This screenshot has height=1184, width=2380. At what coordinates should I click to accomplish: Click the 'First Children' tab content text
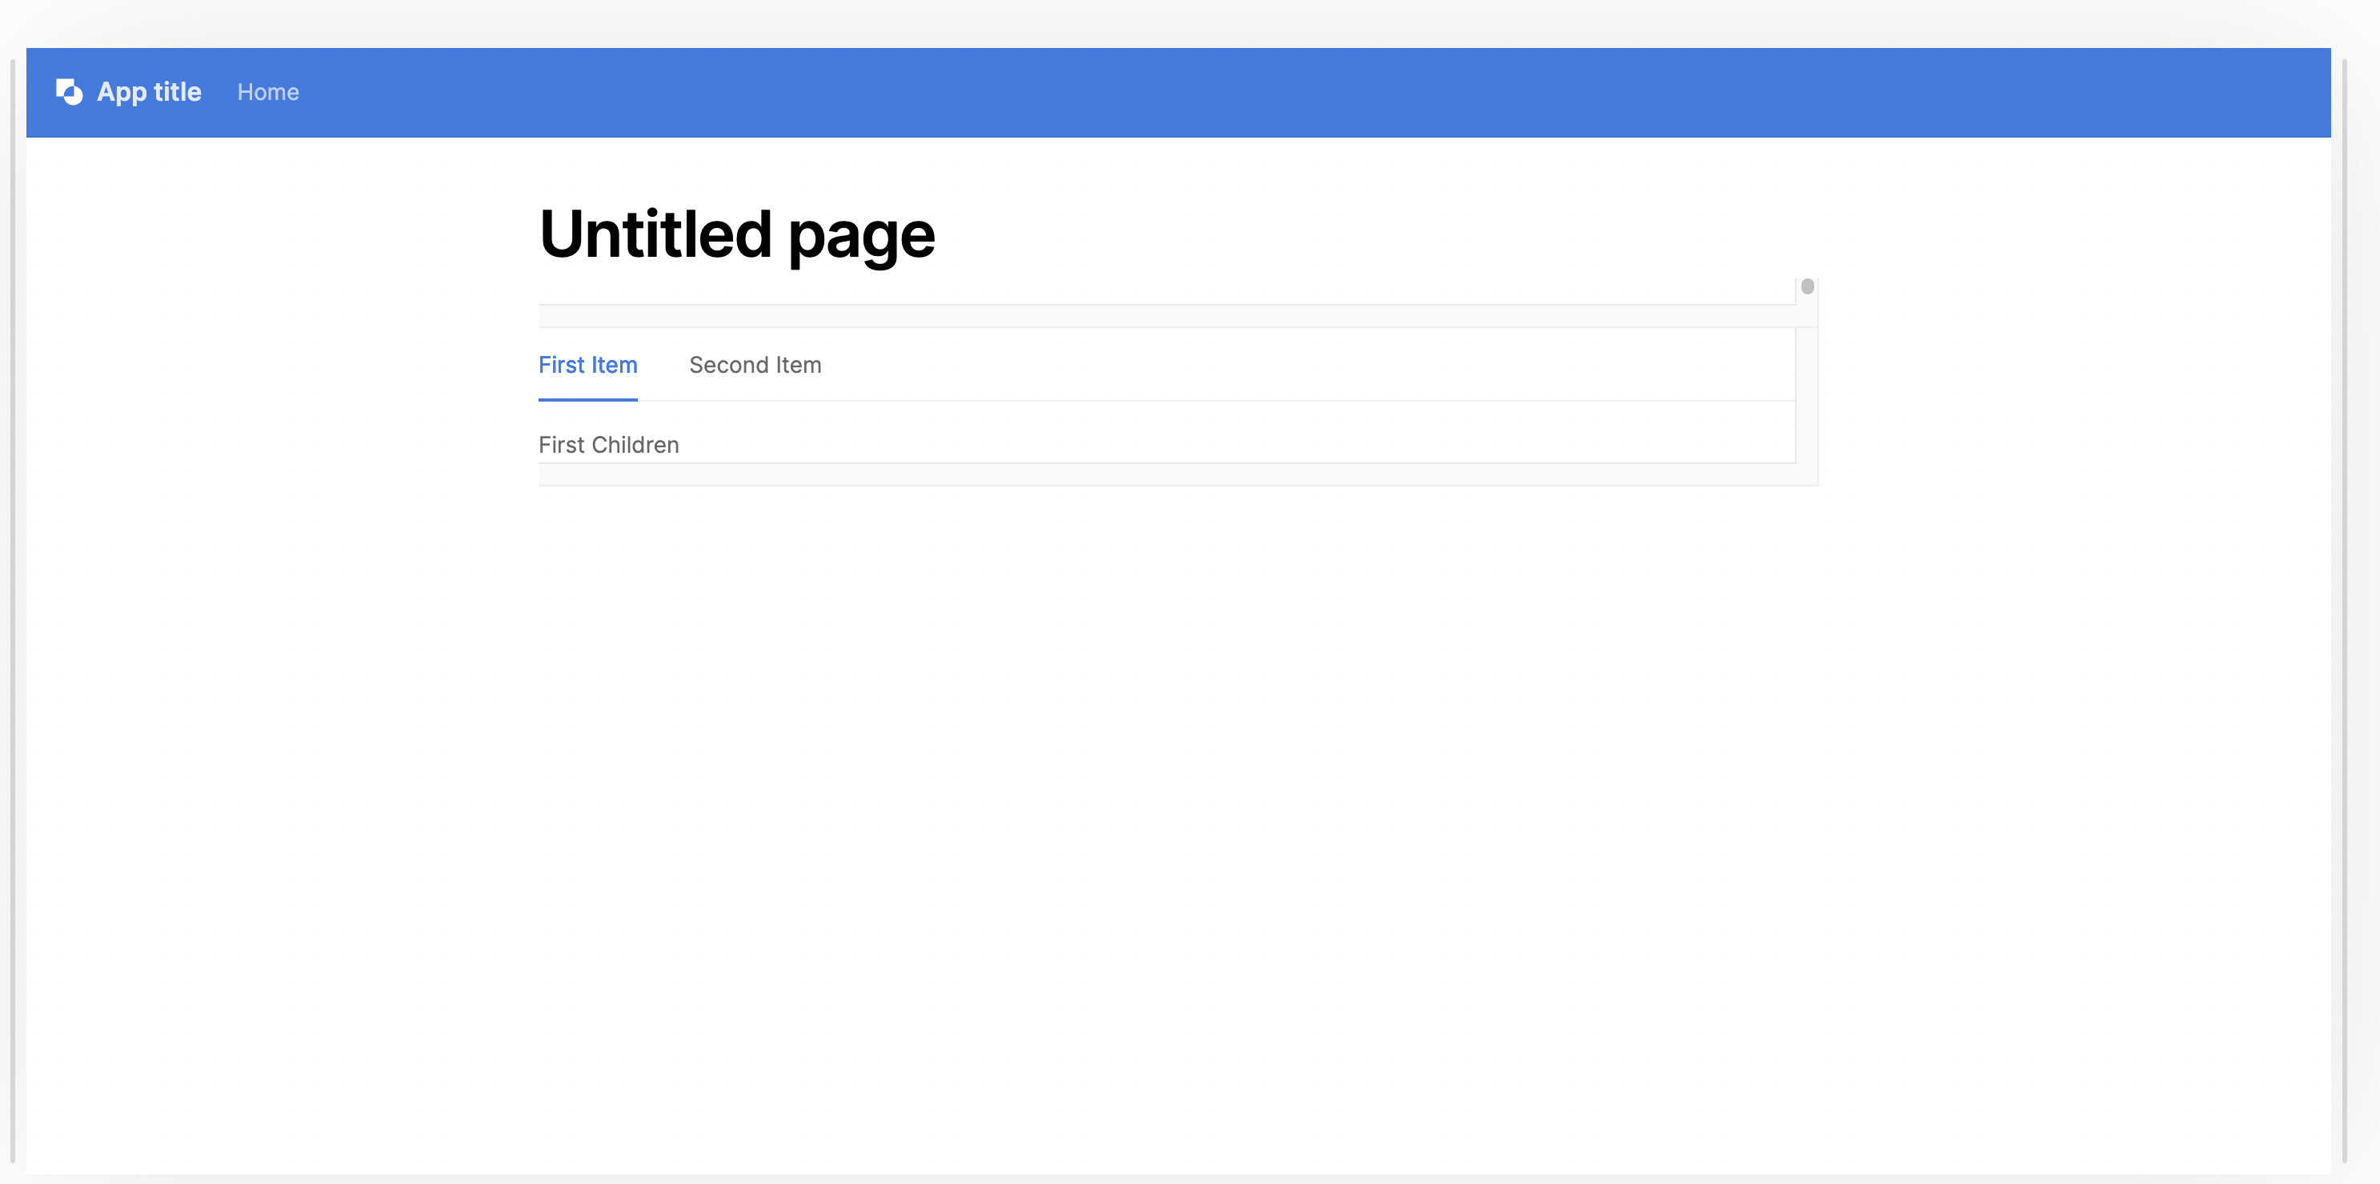click(608, 445)
